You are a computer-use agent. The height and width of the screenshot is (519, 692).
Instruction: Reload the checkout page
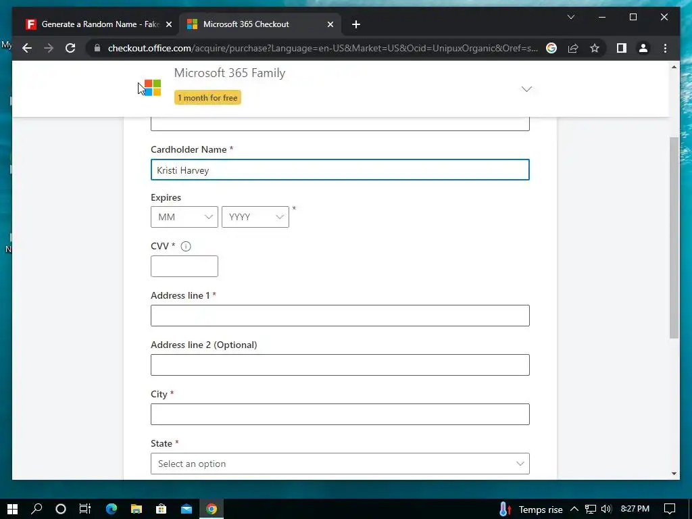(x=70, y=48)
